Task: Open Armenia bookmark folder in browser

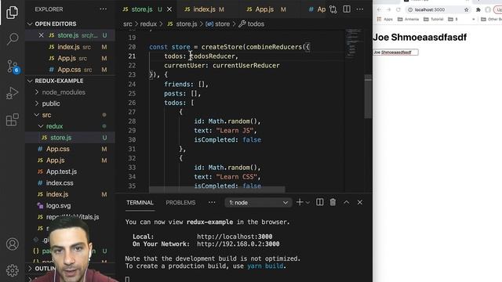Action: (408, 19)
